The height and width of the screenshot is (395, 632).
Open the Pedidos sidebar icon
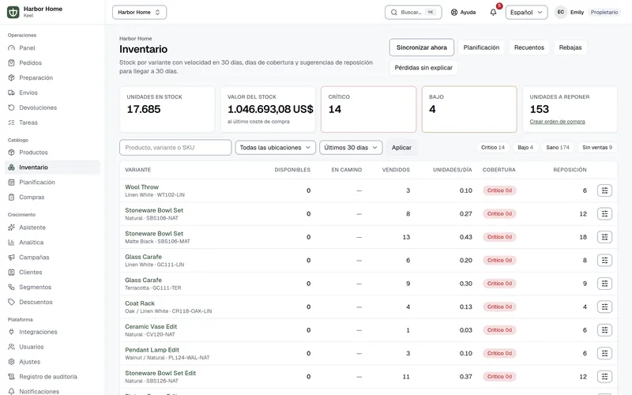point(11,63)
